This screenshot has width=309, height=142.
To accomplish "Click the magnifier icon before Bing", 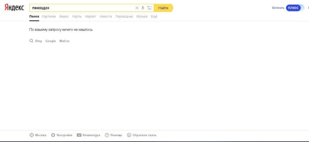I will pos(31,41).
